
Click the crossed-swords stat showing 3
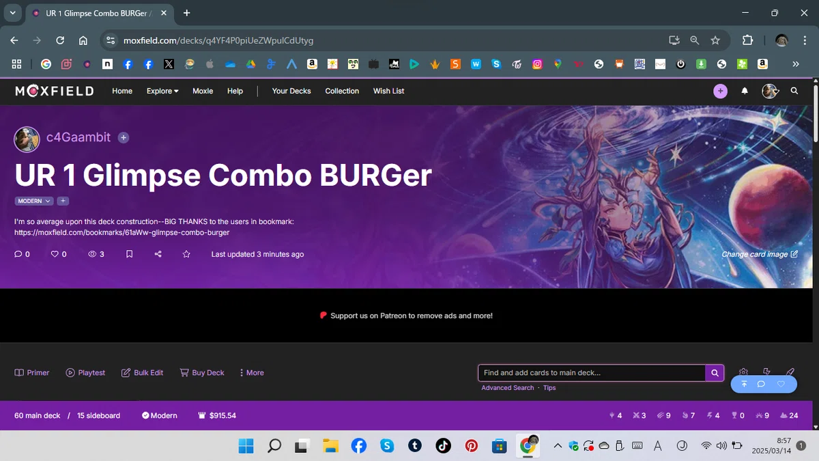(x=639, y=415)
